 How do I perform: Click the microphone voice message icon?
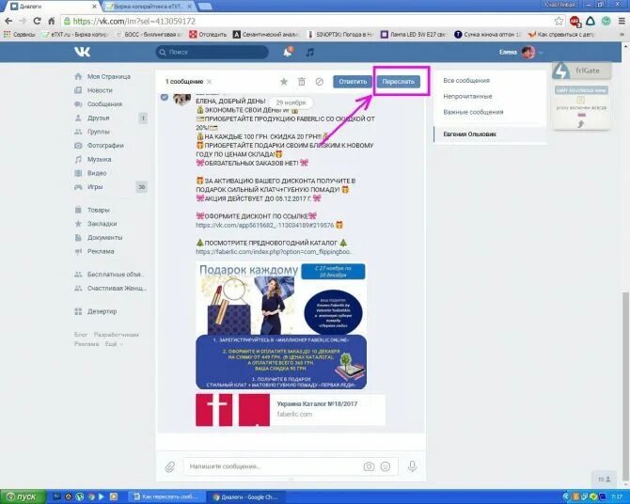tap(412, 466)
